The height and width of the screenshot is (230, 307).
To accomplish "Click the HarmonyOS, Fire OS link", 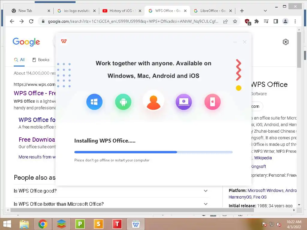I will click(247, 197).
